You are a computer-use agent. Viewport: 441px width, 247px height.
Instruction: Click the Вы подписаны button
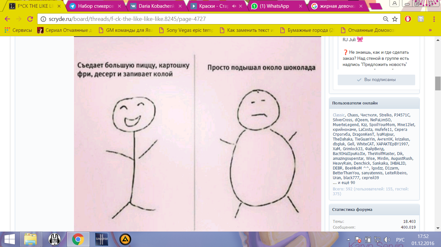click(x=376, y=80)
